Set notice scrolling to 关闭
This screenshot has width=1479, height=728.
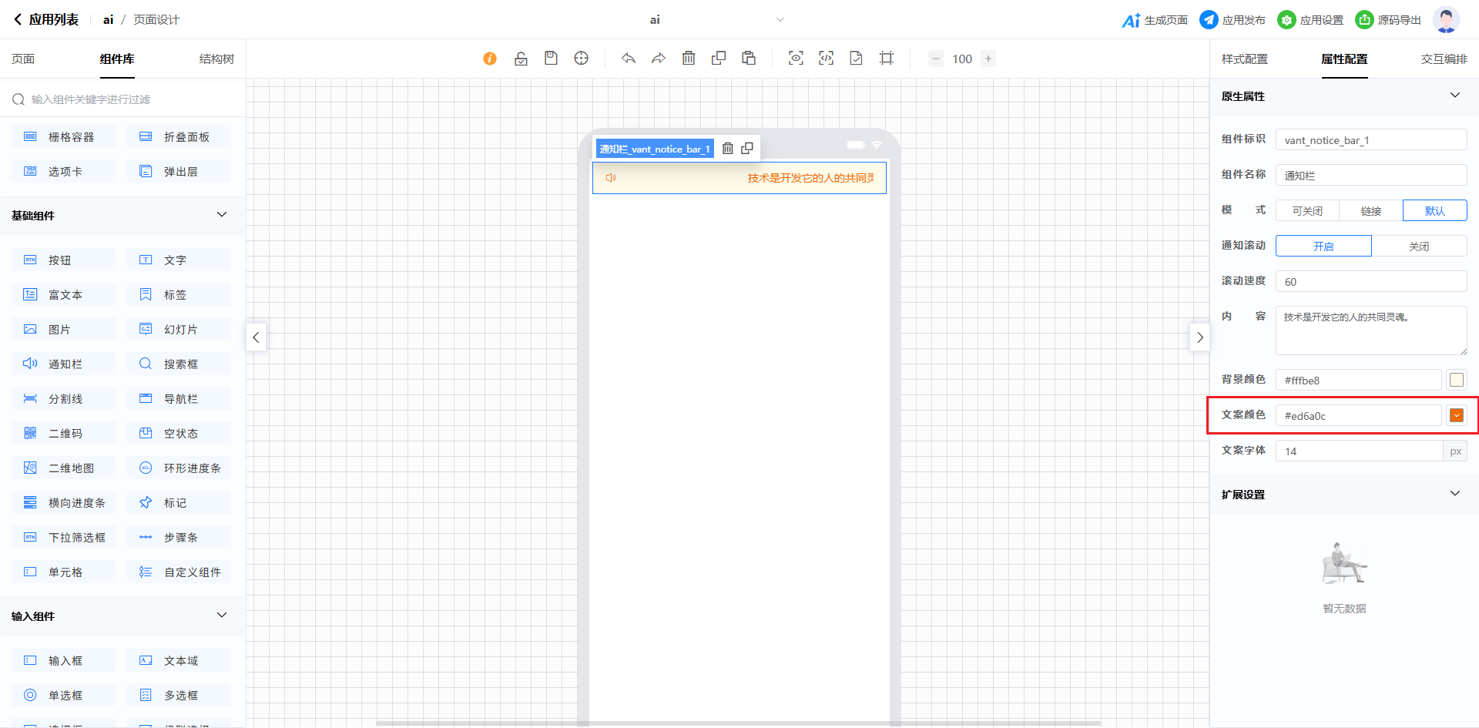click(x=1419, y=247)
